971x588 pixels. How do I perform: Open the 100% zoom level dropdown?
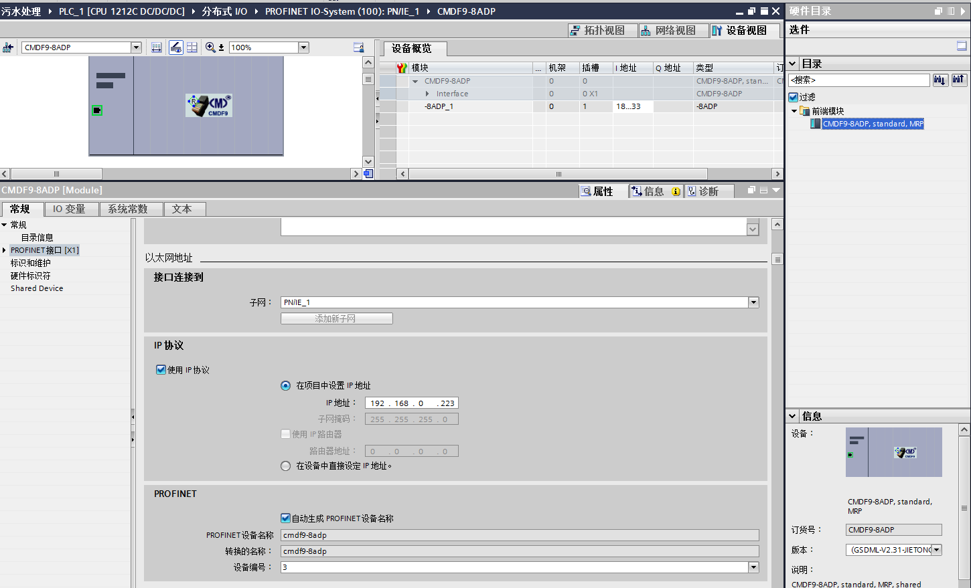303,47
